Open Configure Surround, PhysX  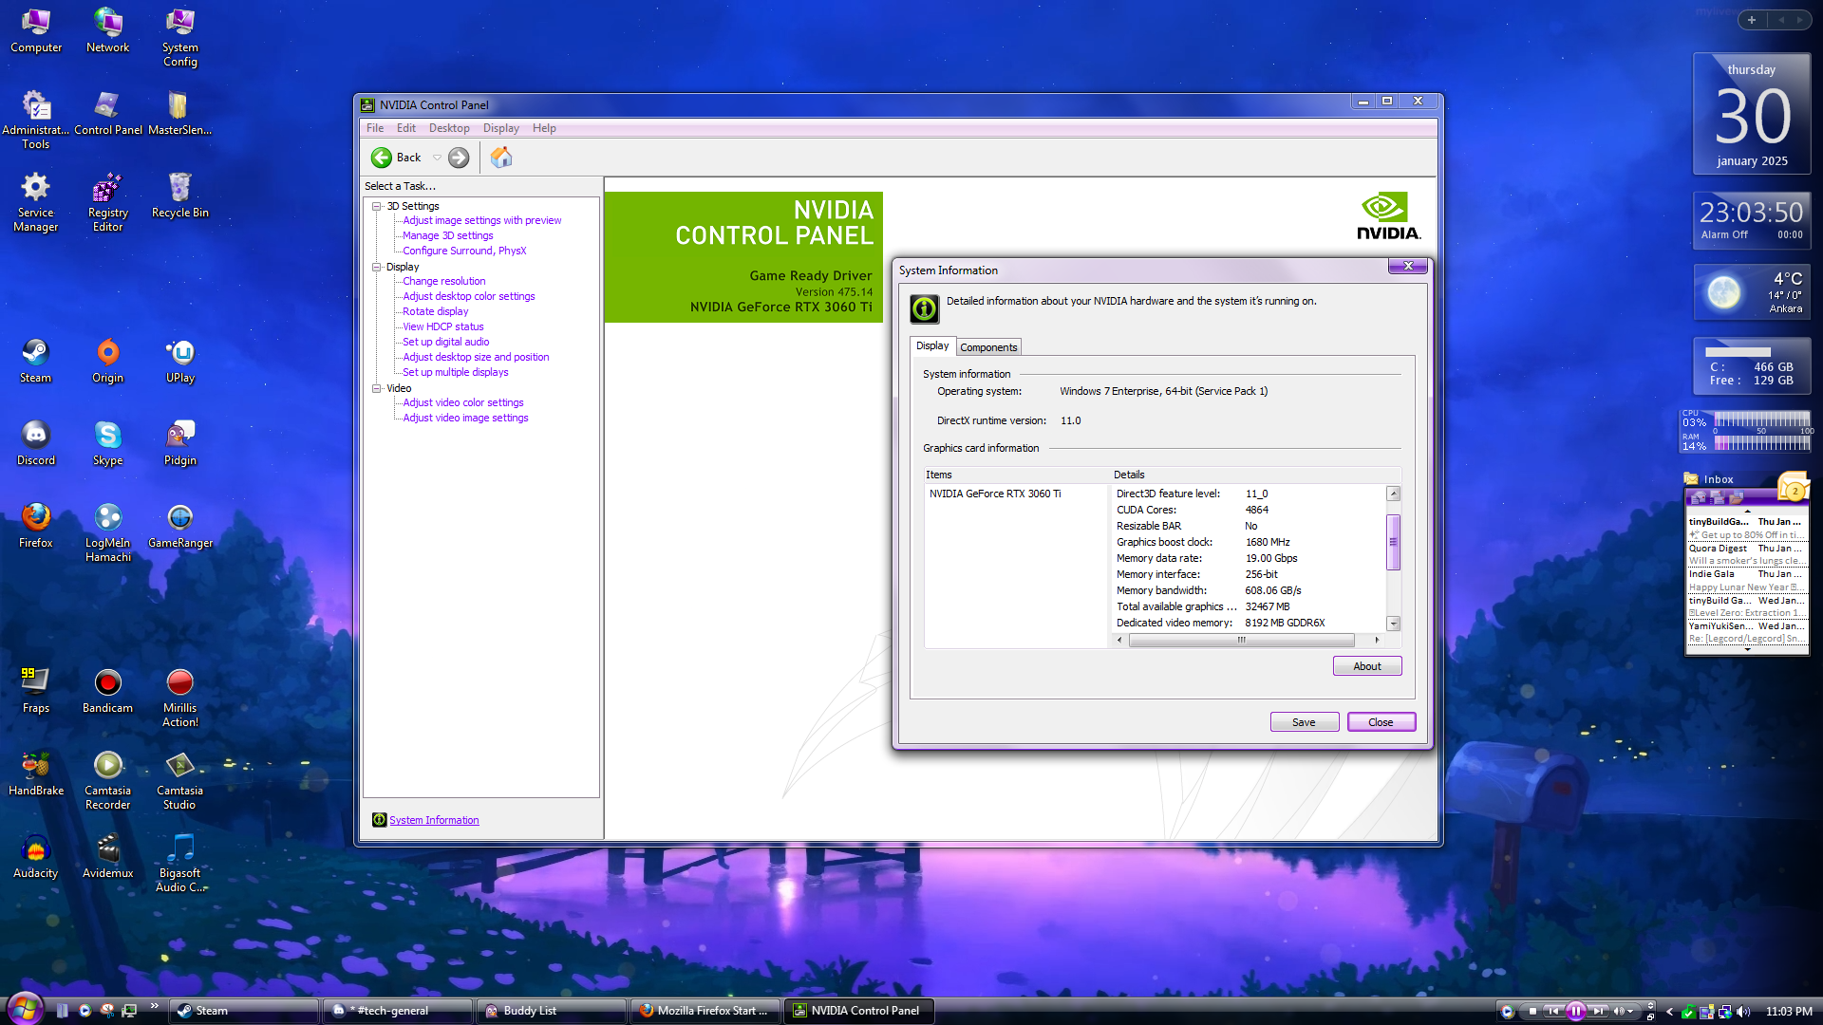pyautogui.click(x=463, y=251)
